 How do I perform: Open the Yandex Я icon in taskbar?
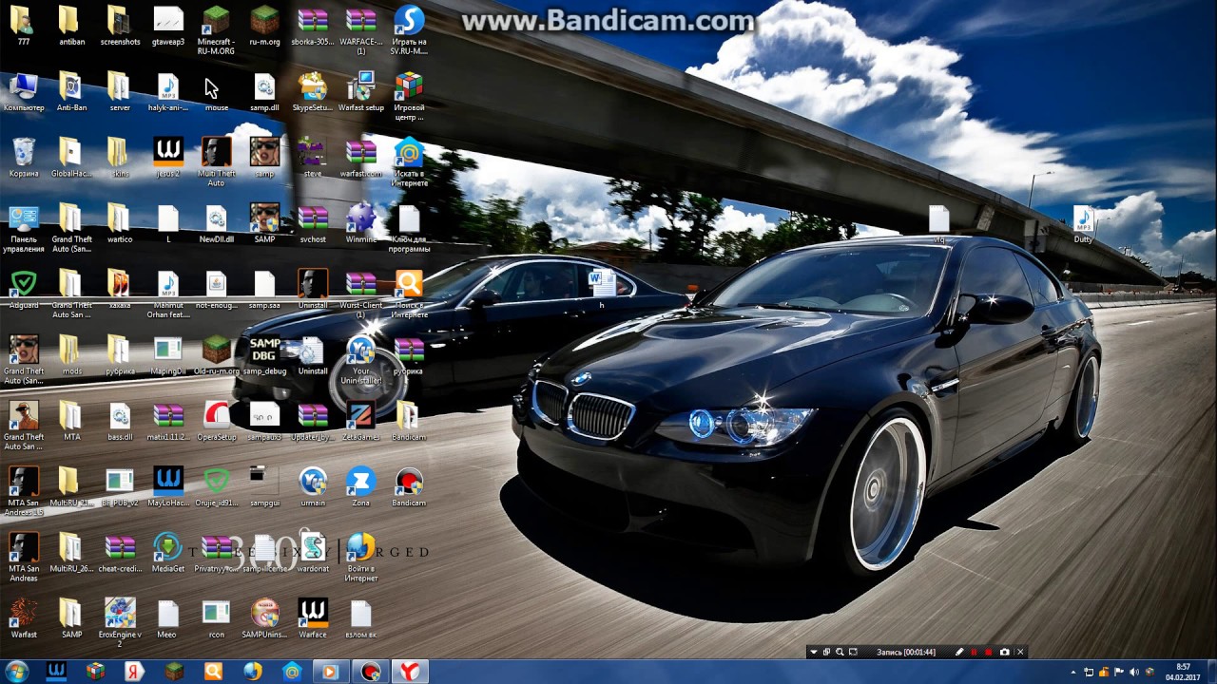coord(134,672)
